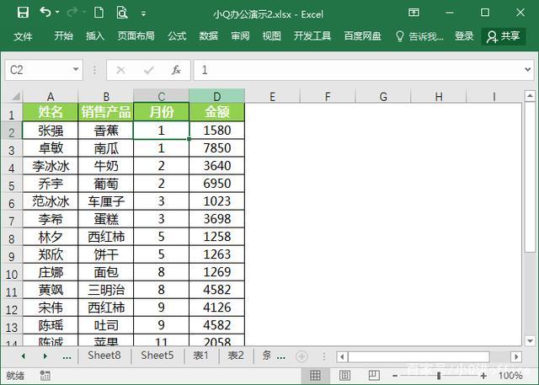This screenshot has height=385, width=539.
Task: Switch to the 插入 ribbon tab
Action: point(95,35)
